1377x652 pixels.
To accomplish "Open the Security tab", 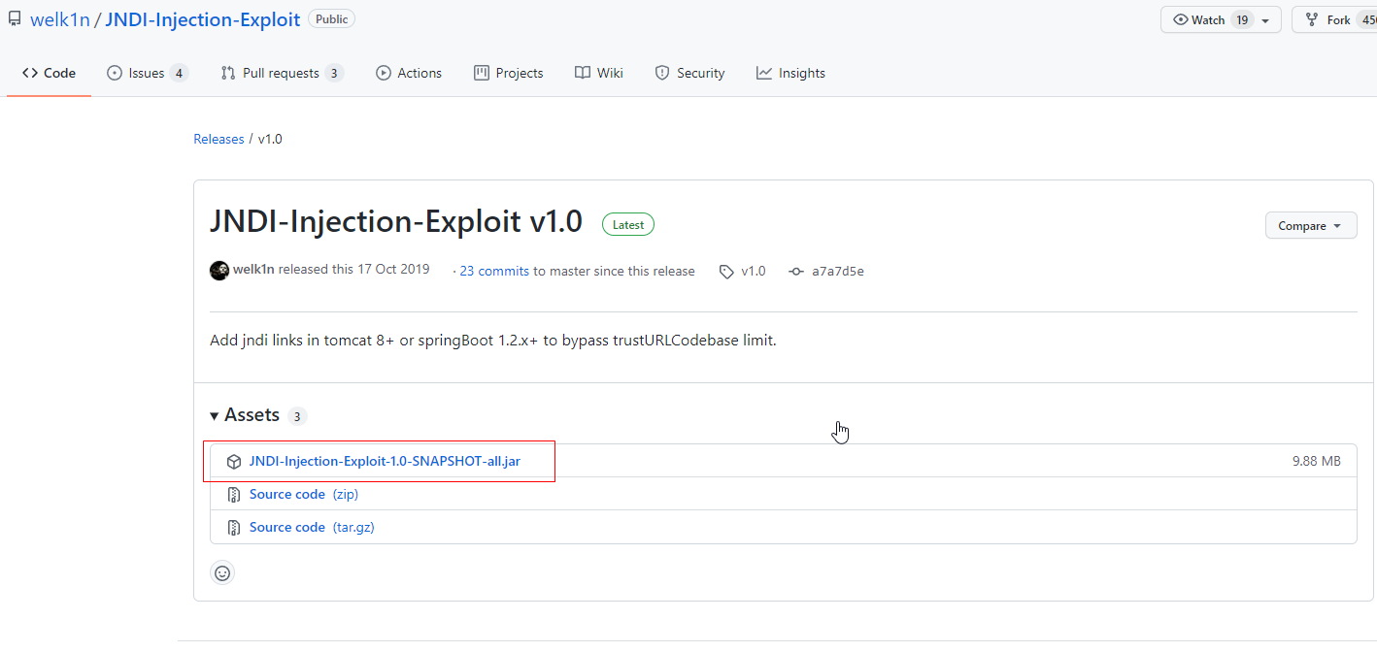I will 690,73.
